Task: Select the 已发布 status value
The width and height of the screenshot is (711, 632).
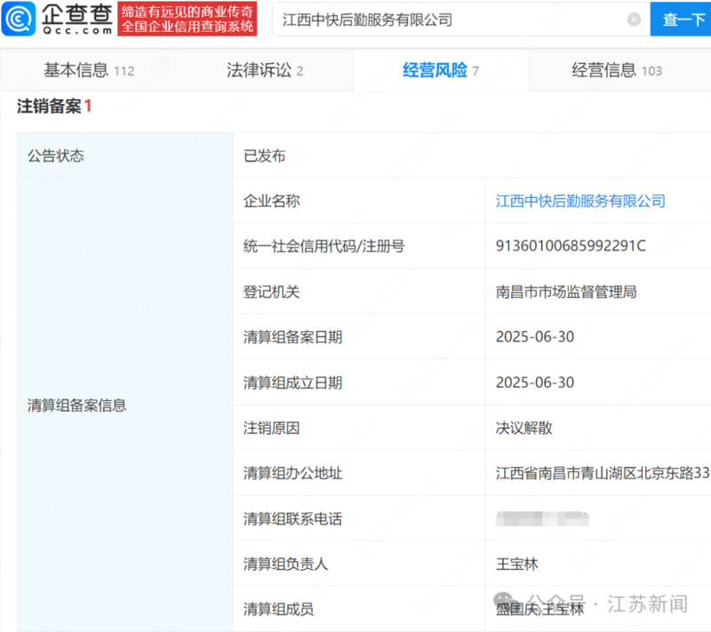Action: click(264, 155)
